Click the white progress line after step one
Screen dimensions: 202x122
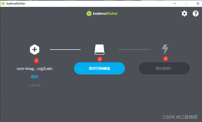pos(65,49)
